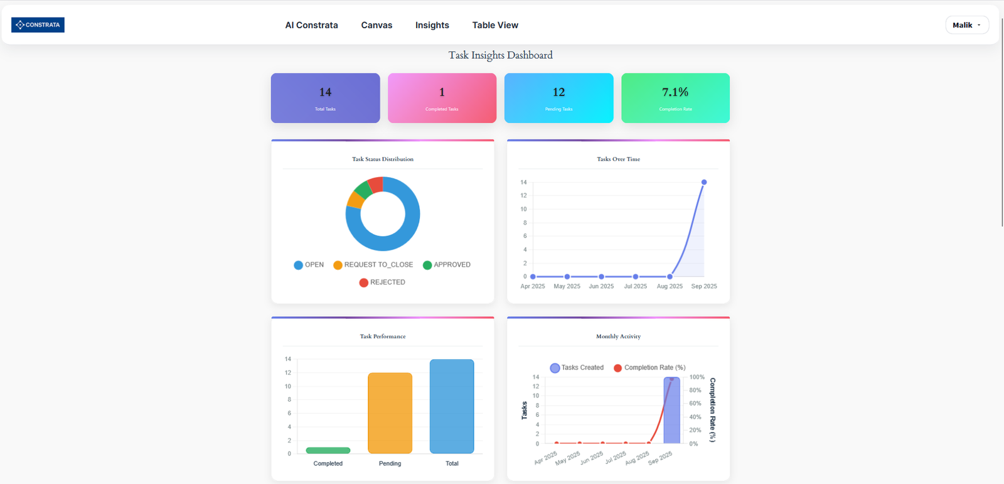Click the Completion Rate summary card

[675, 98]
